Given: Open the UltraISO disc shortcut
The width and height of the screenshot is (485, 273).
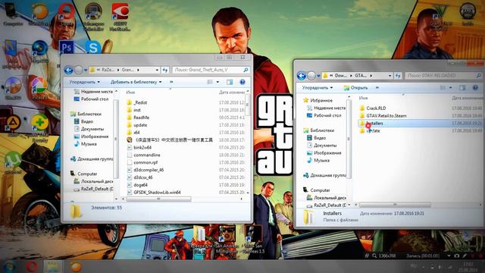Looking at the screenshot, I should [x=13, y=87].
